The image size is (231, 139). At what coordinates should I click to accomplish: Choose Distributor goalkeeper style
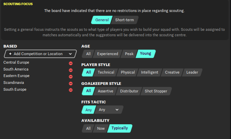pyautogui.click(x=129, y=91)
